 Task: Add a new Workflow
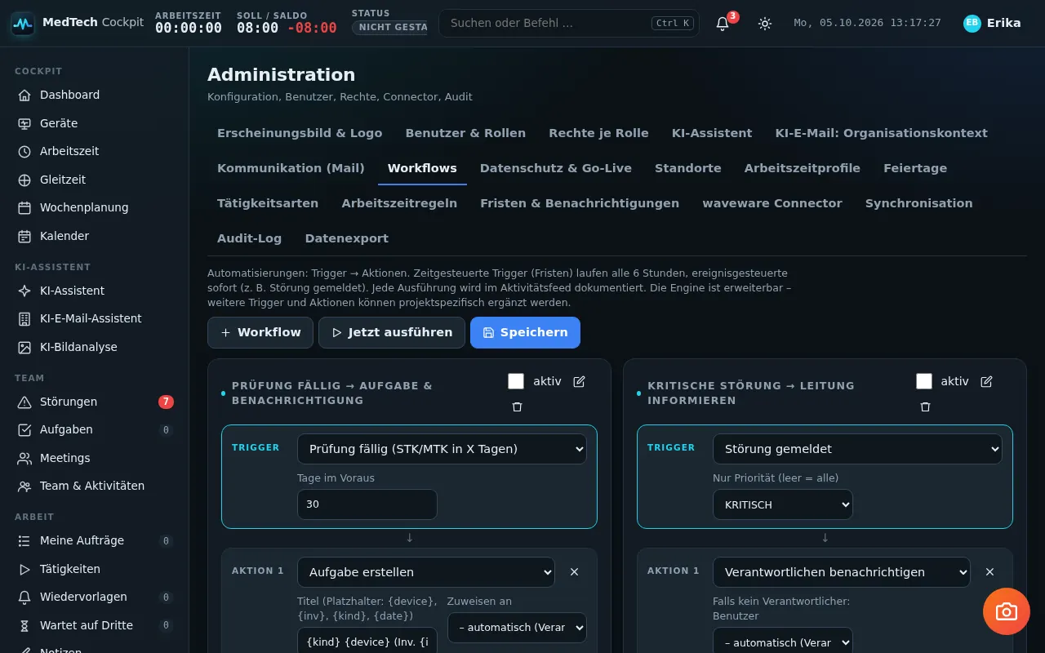pyautogui.click(x=260, y=332)
